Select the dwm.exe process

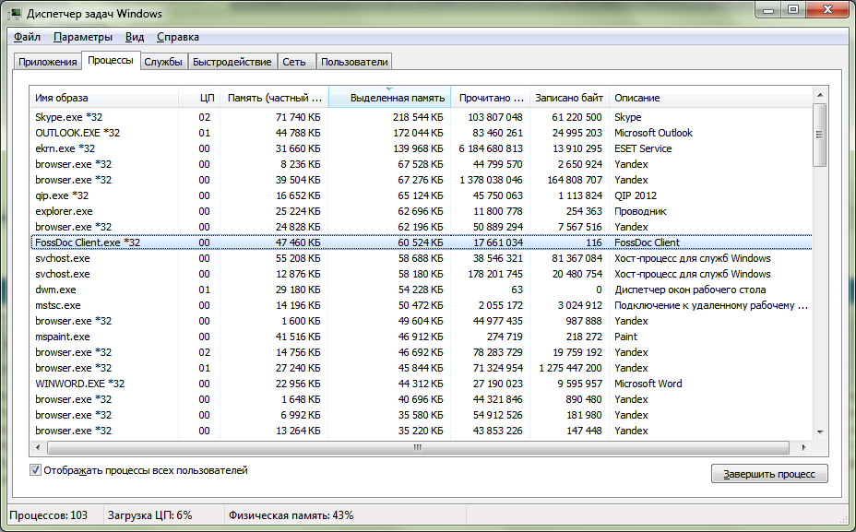tap(421, 290)
